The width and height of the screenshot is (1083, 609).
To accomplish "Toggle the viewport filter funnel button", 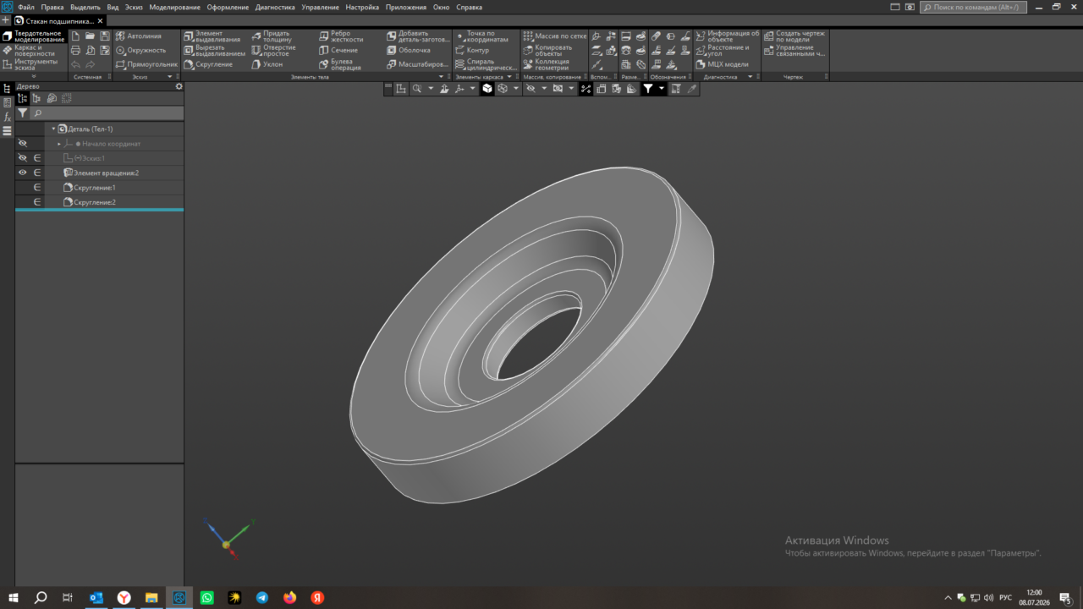I will point(648,88).
